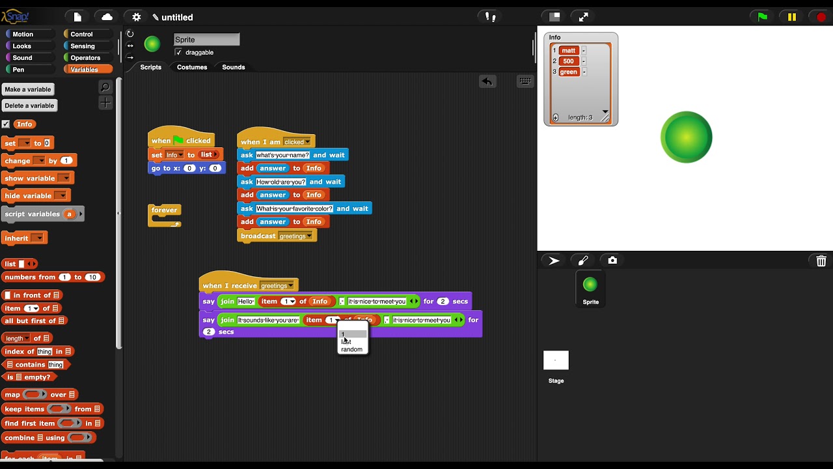Screen dimensions: 833x469
Task: Click plus icon on Info list watcher
Action: click(x=556, y=118)
